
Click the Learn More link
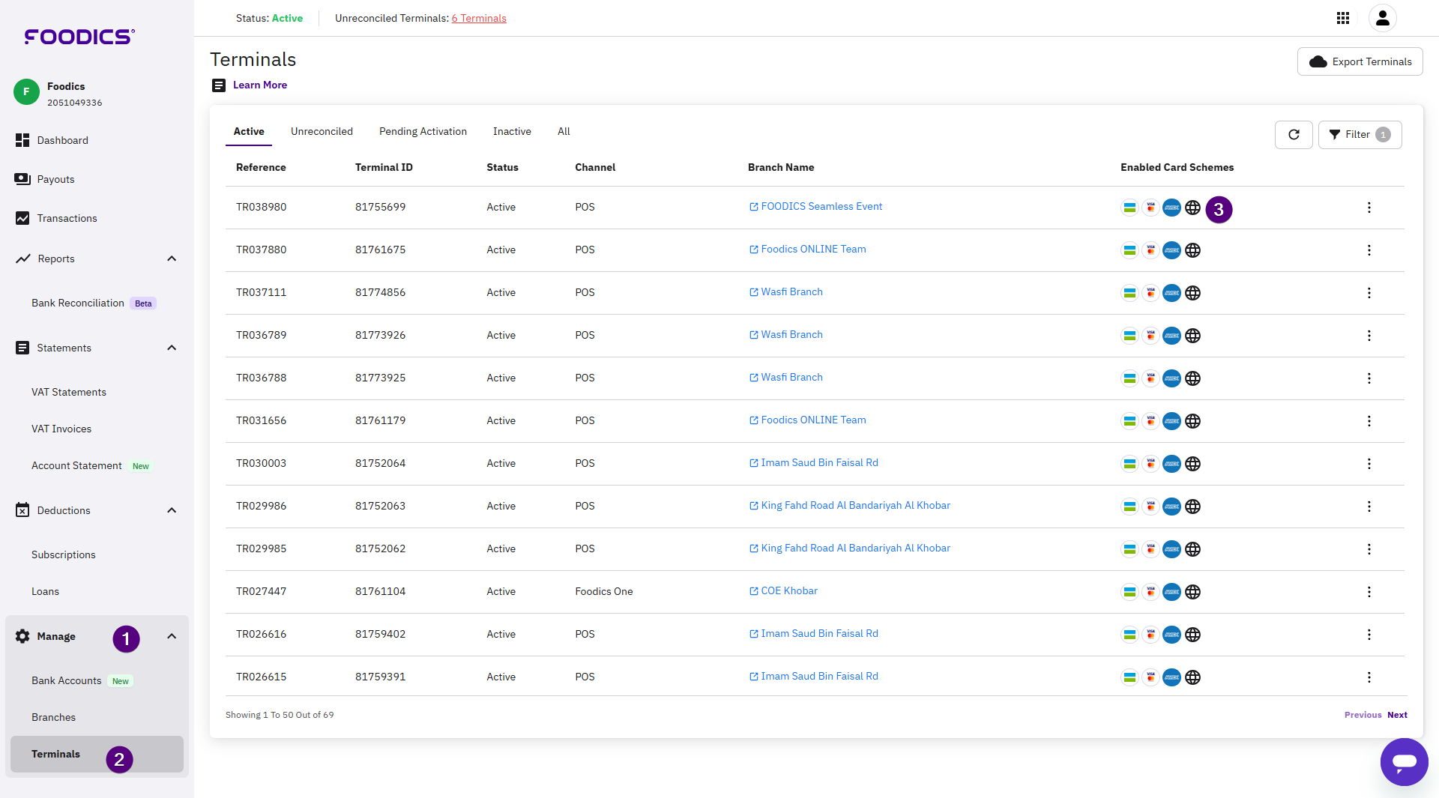tap(259, 85)
